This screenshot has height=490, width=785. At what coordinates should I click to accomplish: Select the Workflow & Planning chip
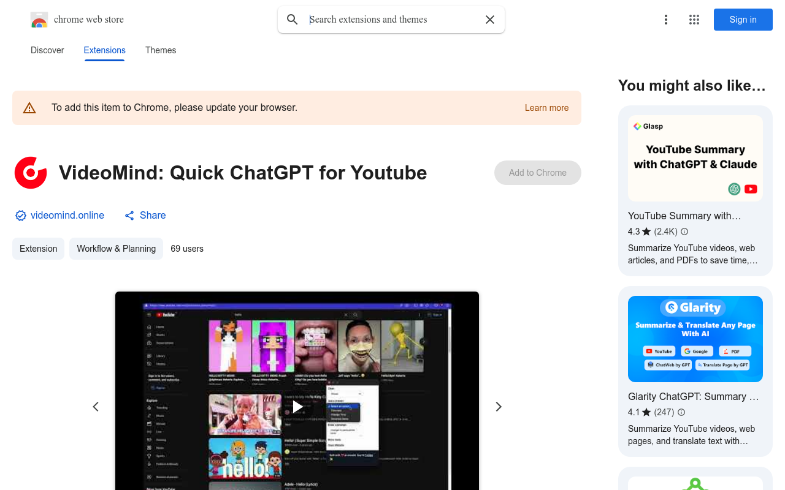(117, 249)
